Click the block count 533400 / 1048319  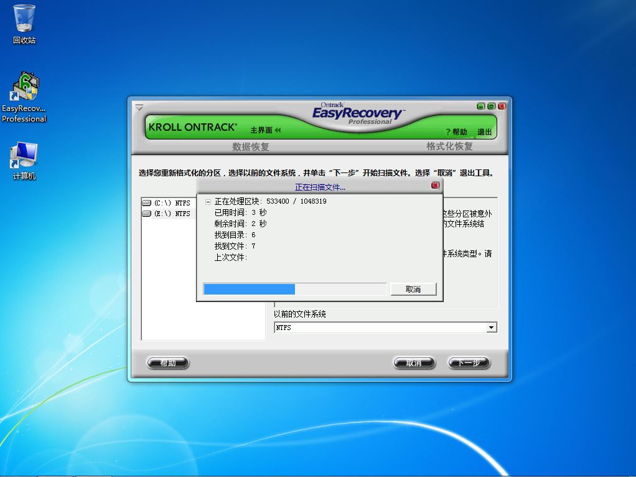click(x=296, y=201)
